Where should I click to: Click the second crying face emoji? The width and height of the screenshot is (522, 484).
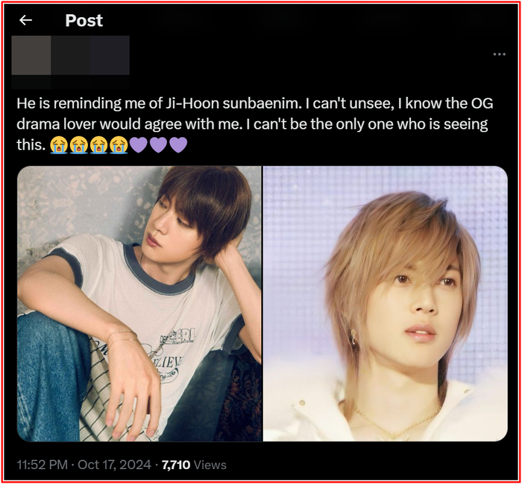click(79, 145)
